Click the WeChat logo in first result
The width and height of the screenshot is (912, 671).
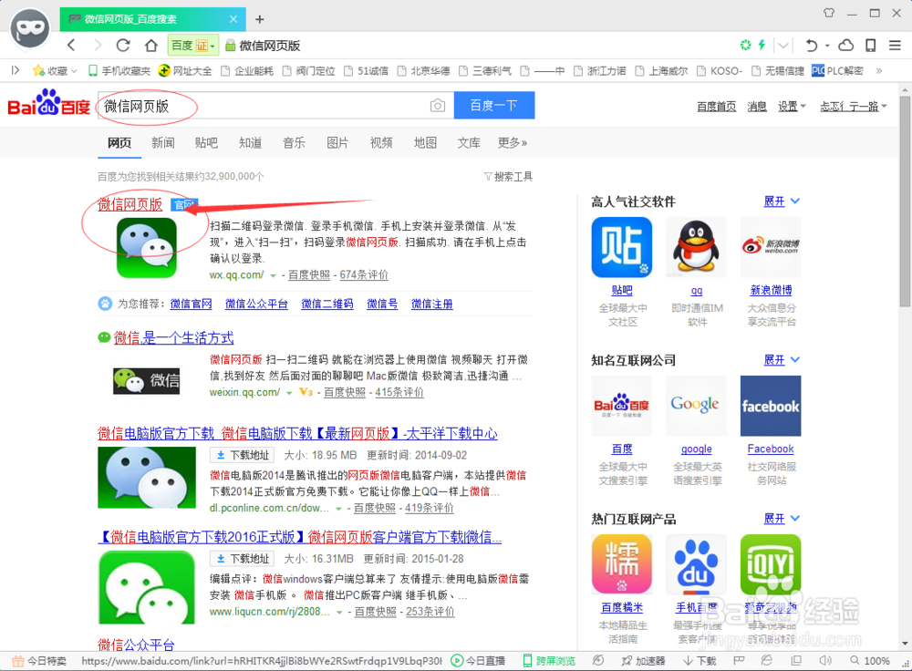(x=147, y=248)
